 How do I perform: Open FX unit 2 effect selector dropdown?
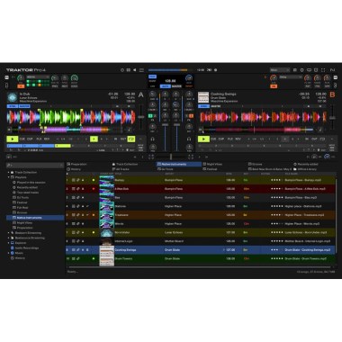coord(291,77)
